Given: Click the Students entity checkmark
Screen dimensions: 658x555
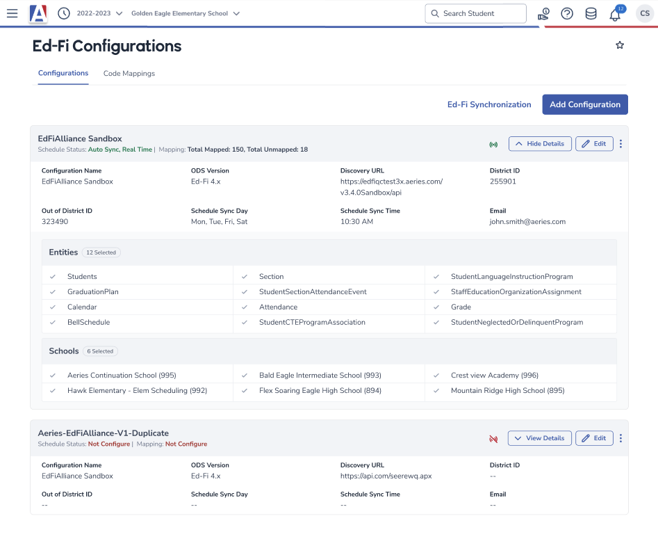Looking at the screenshot, I should [x=53, y=276].
